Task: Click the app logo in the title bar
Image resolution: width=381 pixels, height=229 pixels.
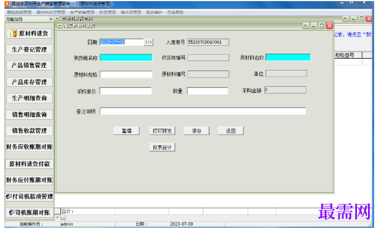Action: click(7, 4)
